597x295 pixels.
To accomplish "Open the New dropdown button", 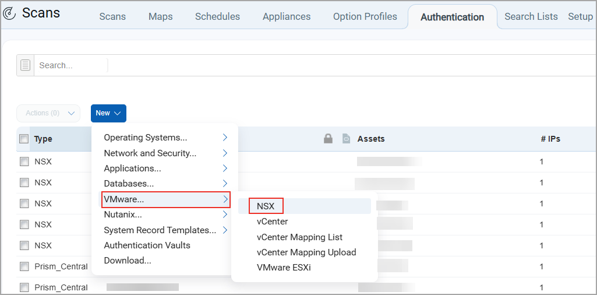I will 108,113.
